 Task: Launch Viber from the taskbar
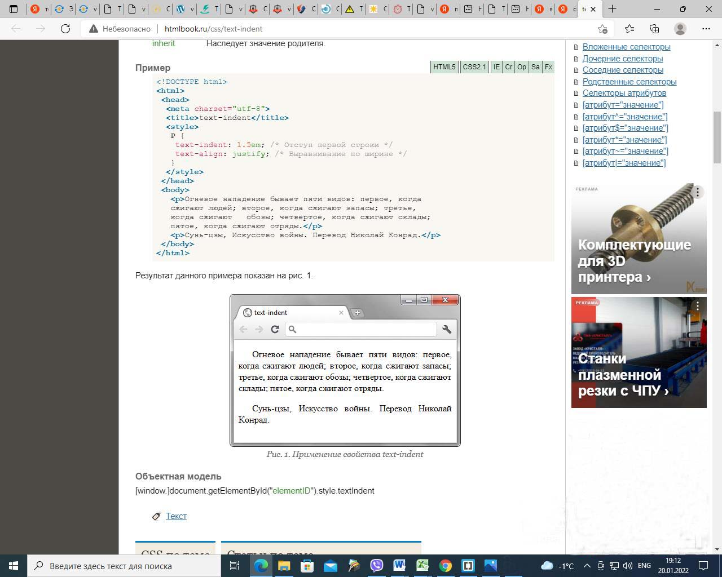pos(376,566)
